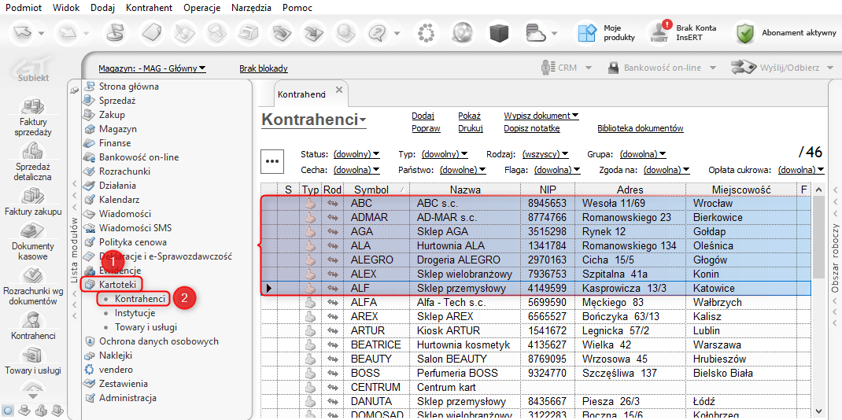Select Instytucje under Kartoteki

[x=135, y=313]
